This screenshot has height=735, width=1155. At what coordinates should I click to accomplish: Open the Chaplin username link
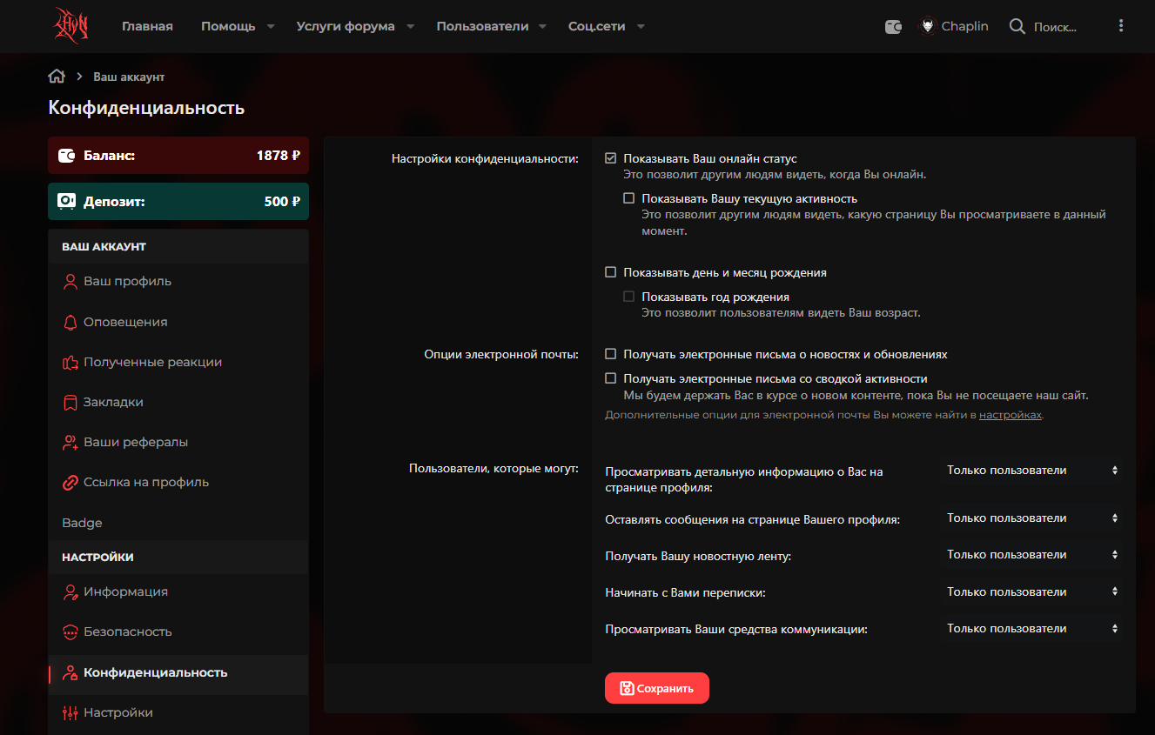coord(965,26)
